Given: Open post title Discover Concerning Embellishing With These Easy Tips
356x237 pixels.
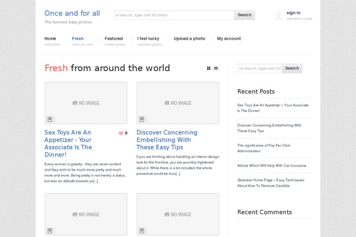Looking at the screenshot, I should coord(167,140).
